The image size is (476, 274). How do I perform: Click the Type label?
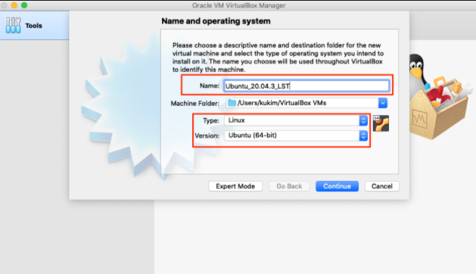[x=211, y=120]
